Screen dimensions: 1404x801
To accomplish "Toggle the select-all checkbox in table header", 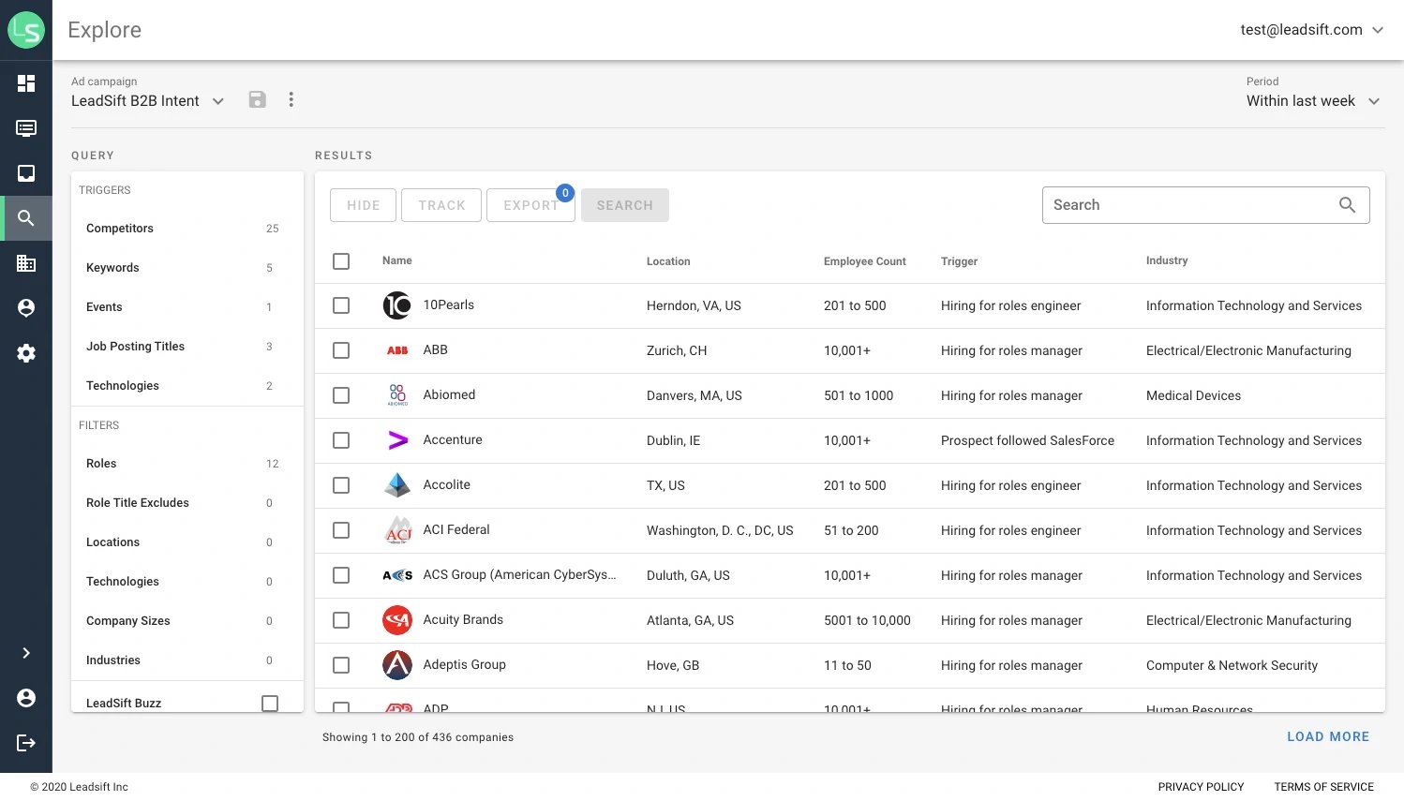I will pyautogui.click(x=341, y=261).
